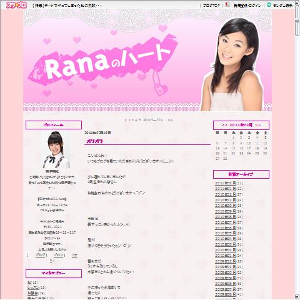Open the ブログトップ link in top bar
The width and height of the screenshot is (300, 300).
point(211,6)
